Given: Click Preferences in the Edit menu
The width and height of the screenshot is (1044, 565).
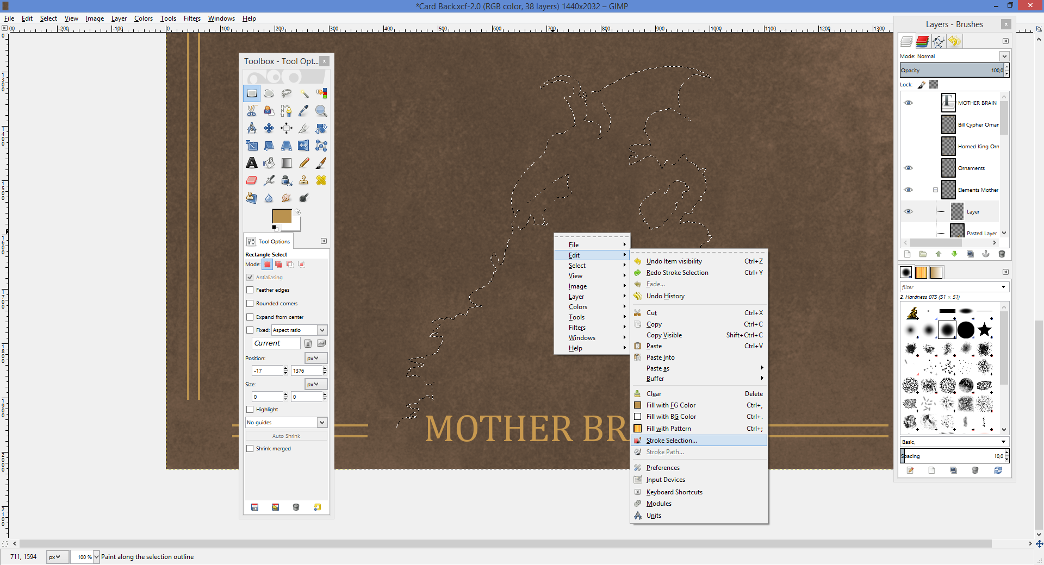Looking at the screenshot, I should (x=699, y=468).
